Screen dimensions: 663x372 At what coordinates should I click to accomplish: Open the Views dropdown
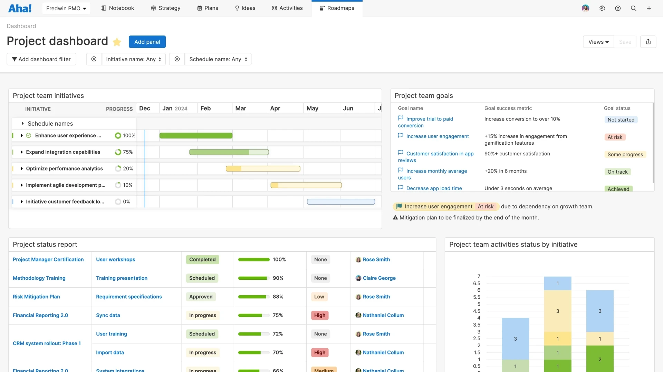[x=598, y=42]
